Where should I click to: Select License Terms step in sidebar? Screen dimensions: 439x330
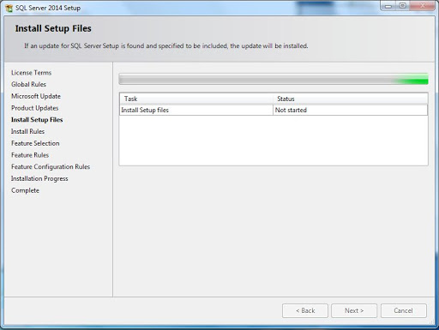point(32,73)
